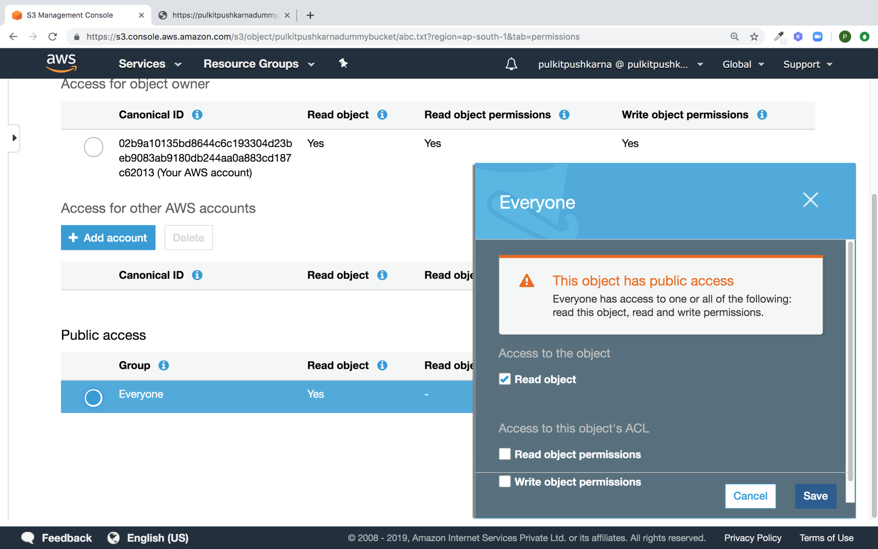This screenshot has height=549, width=878.
Task: Switch to the pulkitpushkarnadummy browser tab
Action: (x=224, y=15)
